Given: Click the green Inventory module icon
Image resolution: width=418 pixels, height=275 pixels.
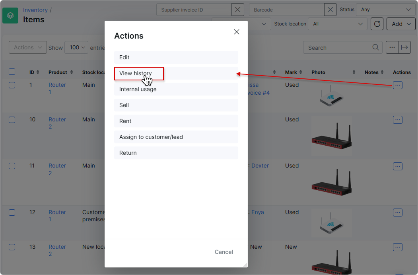Looking at the screenshot, I should point(10,16).
